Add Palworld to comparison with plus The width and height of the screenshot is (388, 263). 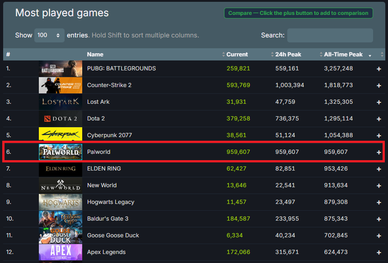pos(379,153)
